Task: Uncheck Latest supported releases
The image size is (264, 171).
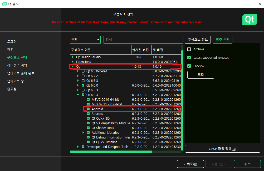Action: click(189, 57)
